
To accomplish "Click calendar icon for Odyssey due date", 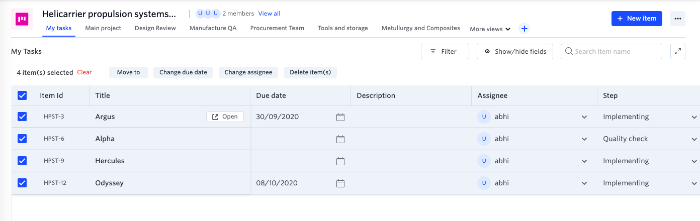I will point(340,183).
